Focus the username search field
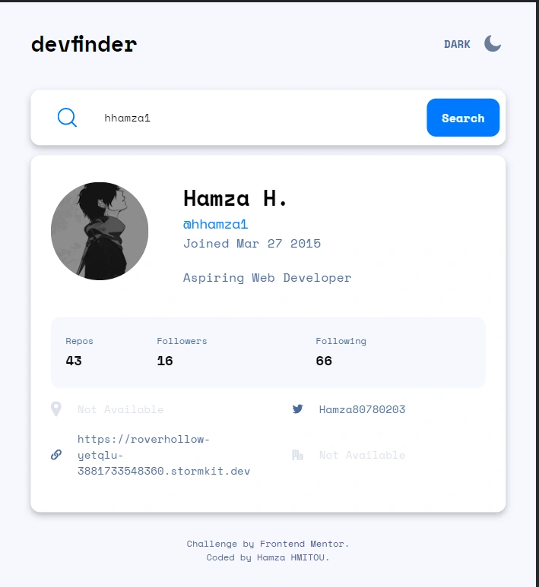539x587 pixels. tap(258, 118)
